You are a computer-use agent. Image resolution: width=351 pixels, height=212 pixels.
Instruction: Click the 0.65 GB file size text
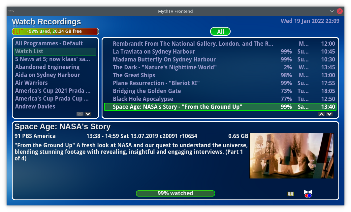(238, 136)
